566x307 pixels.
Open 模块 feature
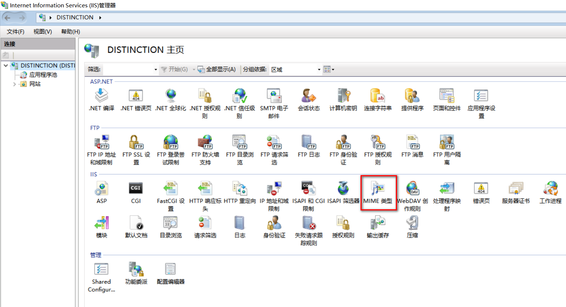[102, 227]
